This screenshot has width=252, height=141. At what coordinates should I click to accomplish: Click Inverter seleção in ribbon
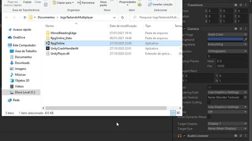160,4
